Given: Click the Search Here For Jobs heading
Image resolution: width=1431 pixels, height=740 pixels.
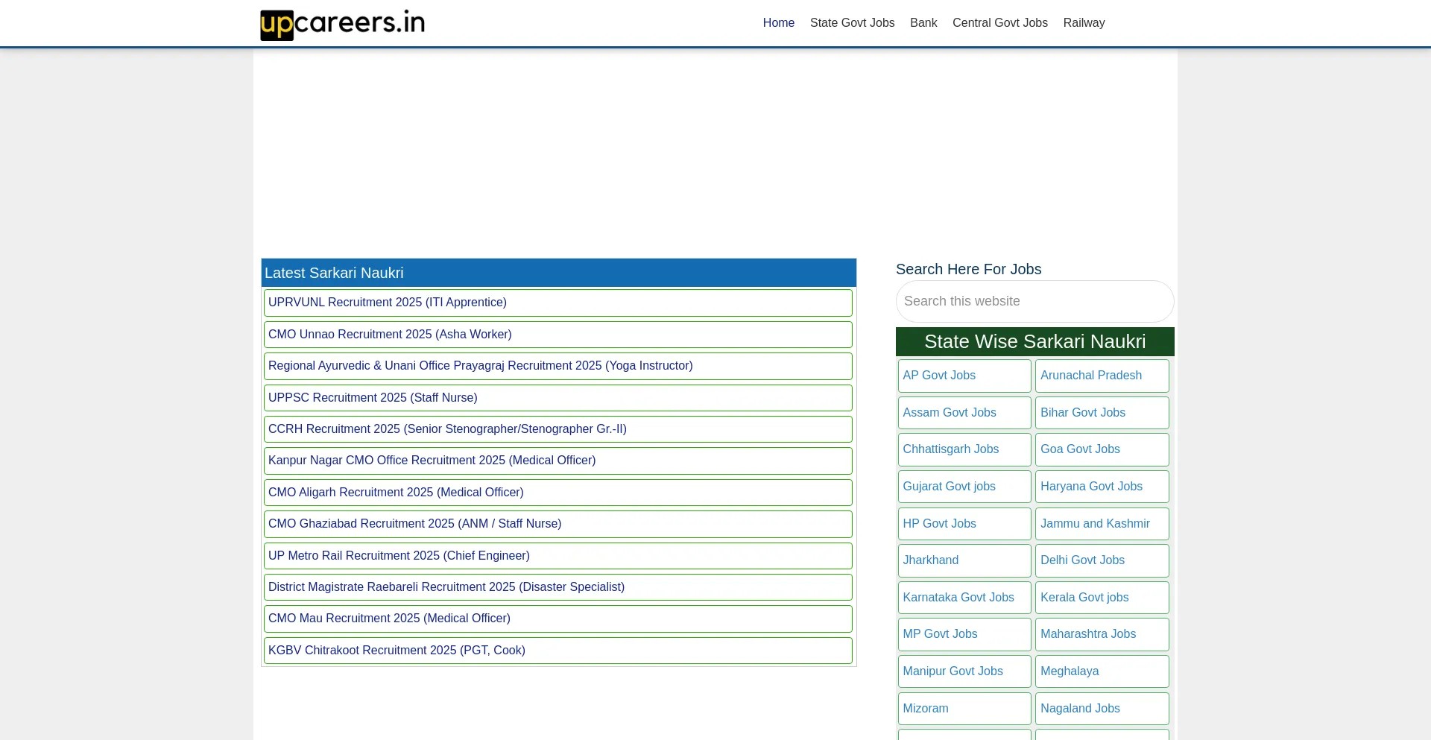Looking at the screenshot, I should (x=968, y=270).
